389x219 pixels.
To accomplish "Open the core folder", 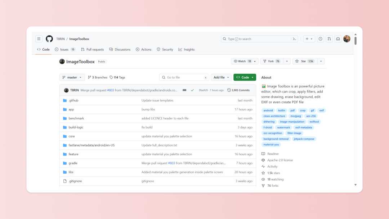I will coord(71,136).
